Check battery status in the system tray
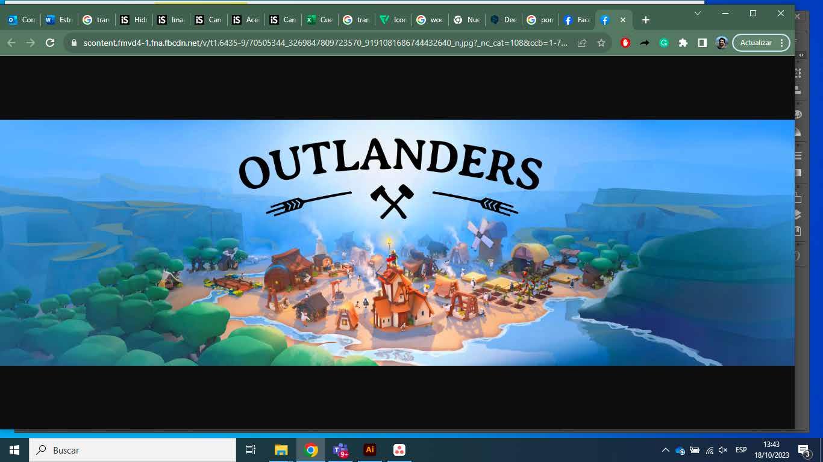 pyautogui.click(x=695, y=450)
